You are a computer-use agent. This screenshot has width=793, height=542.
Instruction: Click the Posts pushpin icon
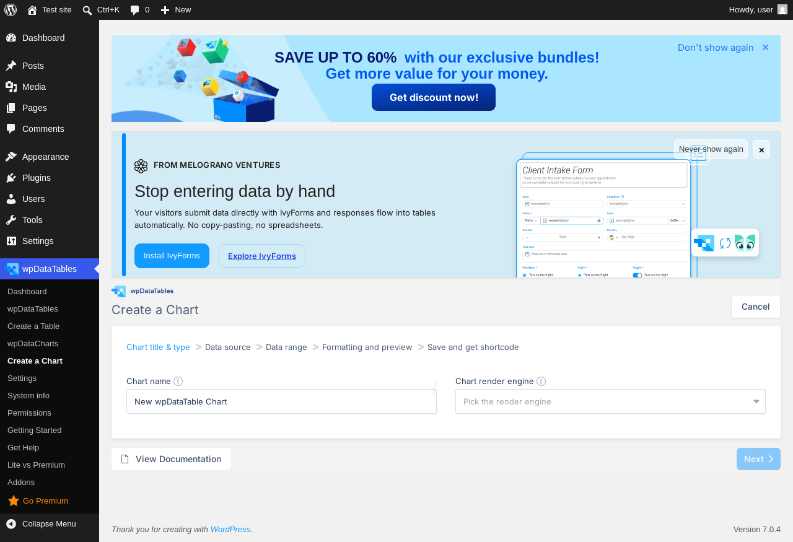(11, 66)
